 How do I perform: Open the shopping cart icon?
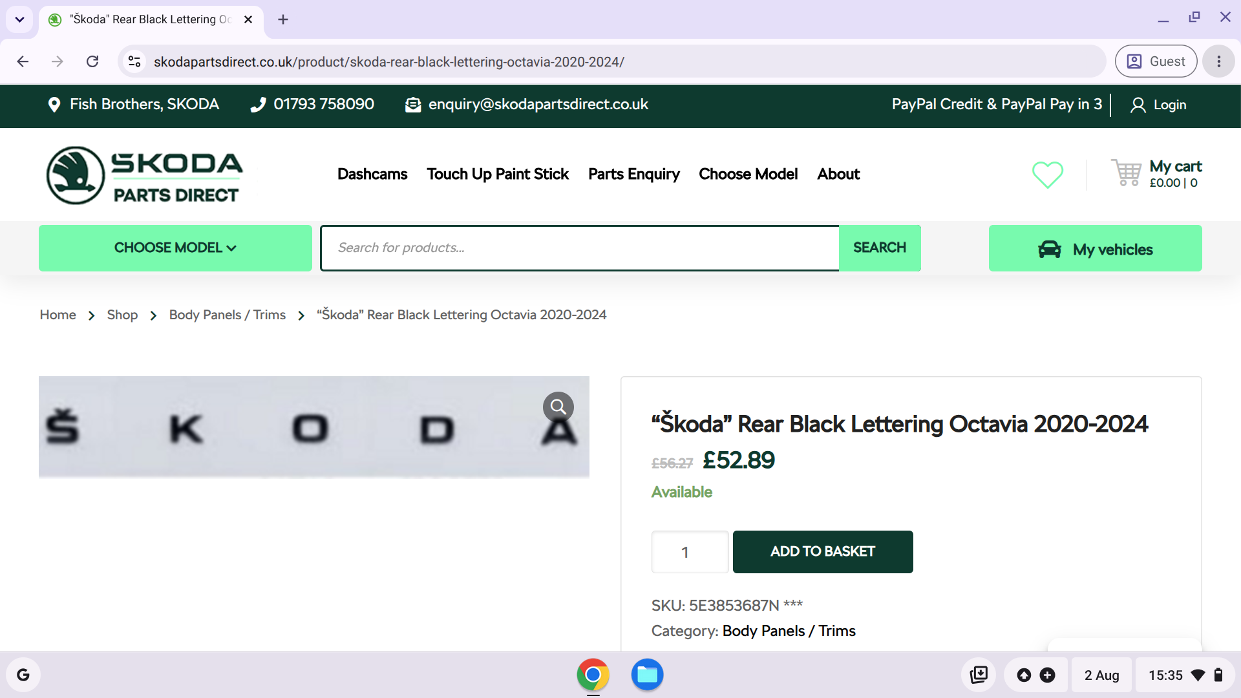tap(1126, 173)
